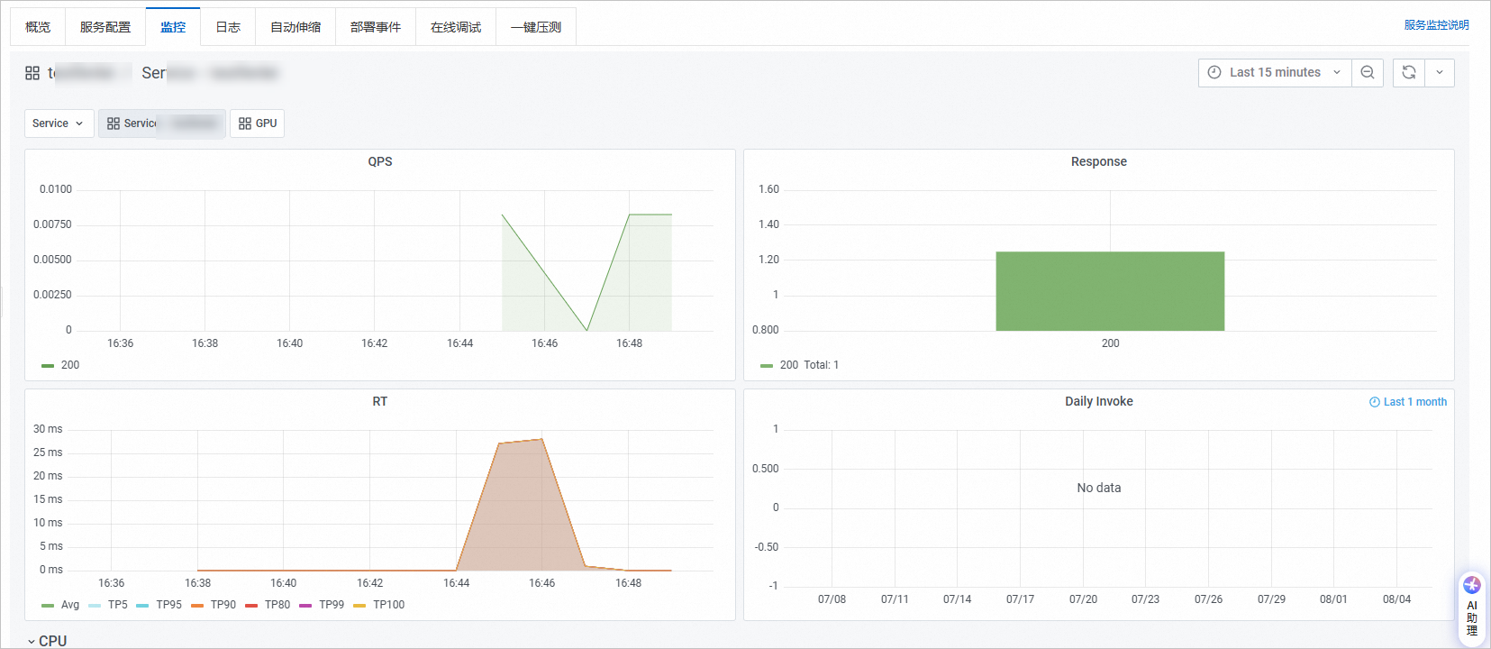This screenshot has height=649, width=1491.
Task: Open the 日志 tab
Action: point(228,27)
